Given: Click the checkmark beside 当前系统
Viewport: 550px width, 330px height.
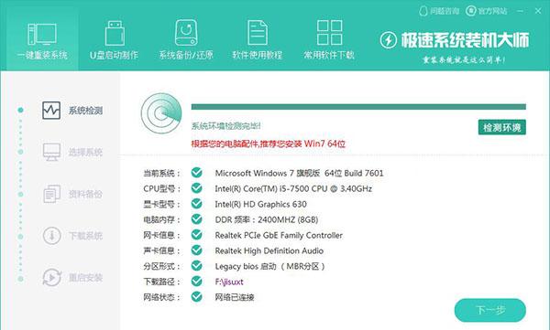Looking at the screenshot, I should (x=197, y=173).
